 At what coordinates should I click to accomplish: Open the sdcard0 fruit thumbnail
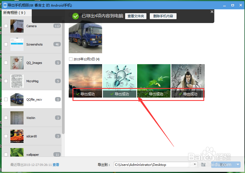coord(17,136)
